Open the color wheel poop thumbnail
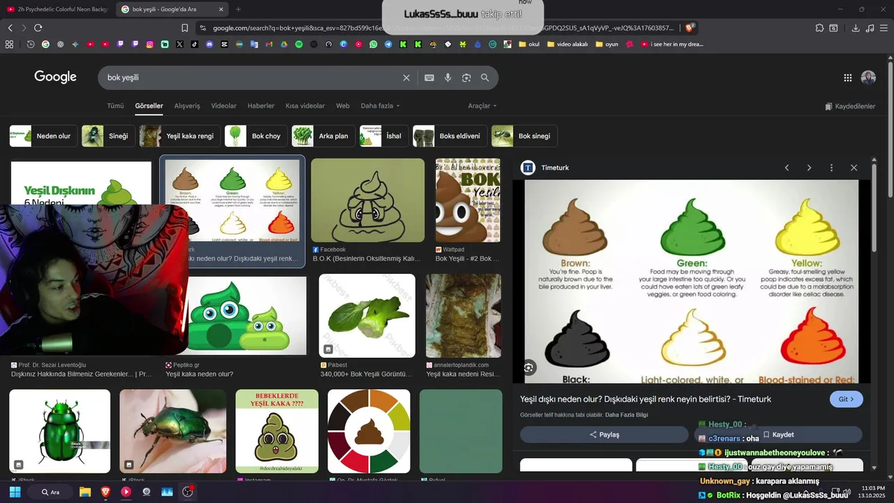 (369, 431)
